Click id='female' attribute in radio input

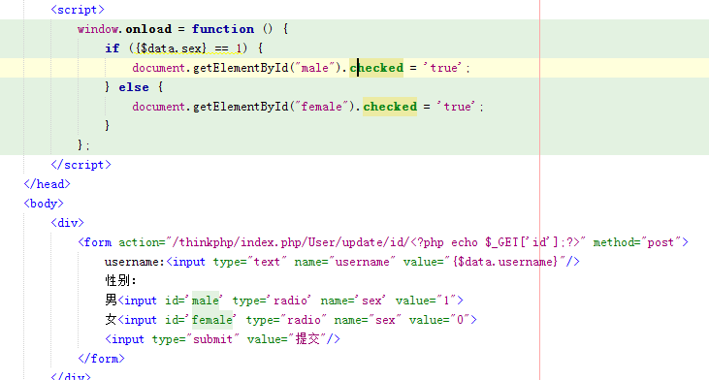pos(201,320)
